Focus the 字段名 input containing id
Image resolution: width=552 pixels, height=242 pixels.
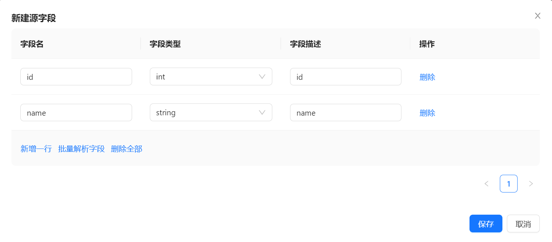(76, 77)
